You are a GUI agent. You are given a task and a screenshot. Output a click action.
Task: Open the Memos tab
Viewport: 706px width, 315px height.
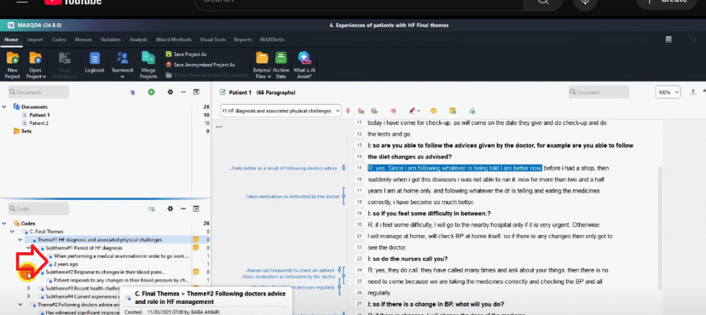click(83, 39)
